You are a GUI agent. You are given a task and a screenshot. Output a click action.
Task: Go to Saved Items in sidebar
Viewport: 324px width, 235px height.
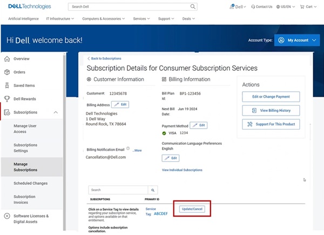click(x=24, y=85)
